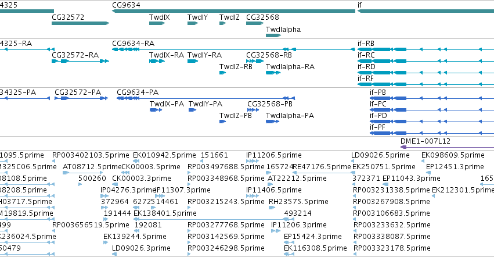The image size is (494, 257).
Task: Select EST LD09026.3prime
Action: pyautogui.click(x=142, y=248)
